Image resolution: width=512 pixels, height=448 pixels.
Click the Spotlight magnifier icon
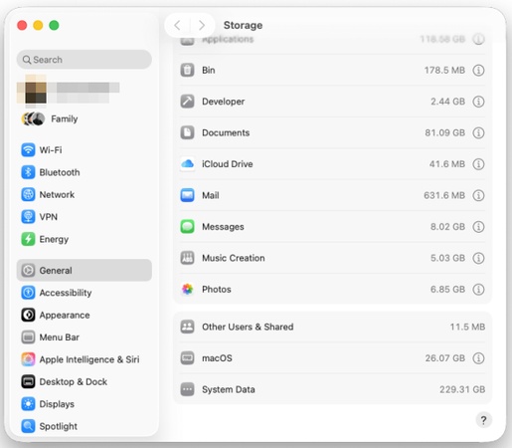click(x=28, y=426)
